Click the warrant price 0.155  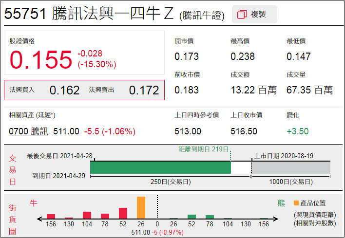[x=41, y=59]
